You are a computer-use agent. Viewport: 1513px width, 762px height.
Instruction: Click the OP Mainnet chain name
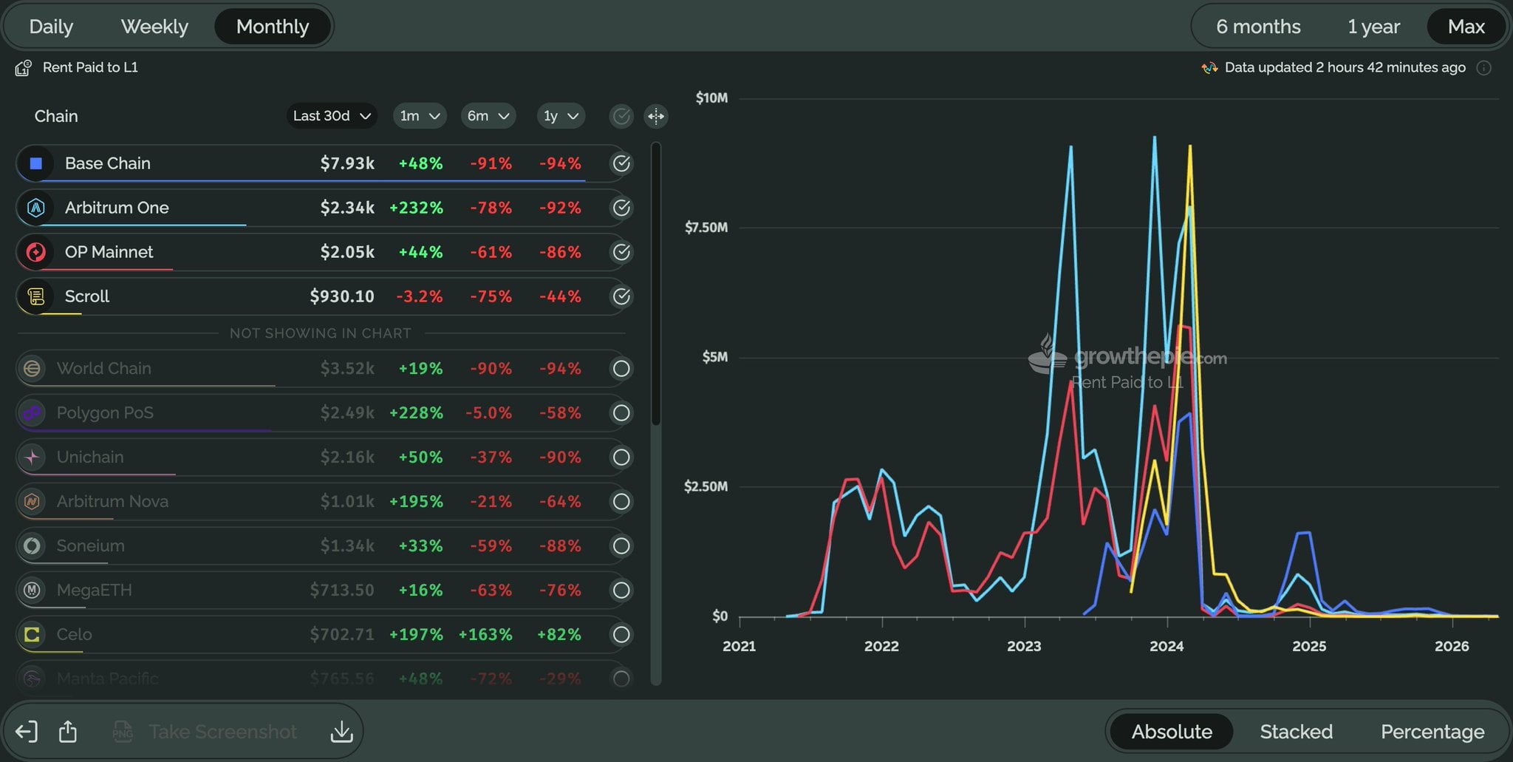(109, 252)
